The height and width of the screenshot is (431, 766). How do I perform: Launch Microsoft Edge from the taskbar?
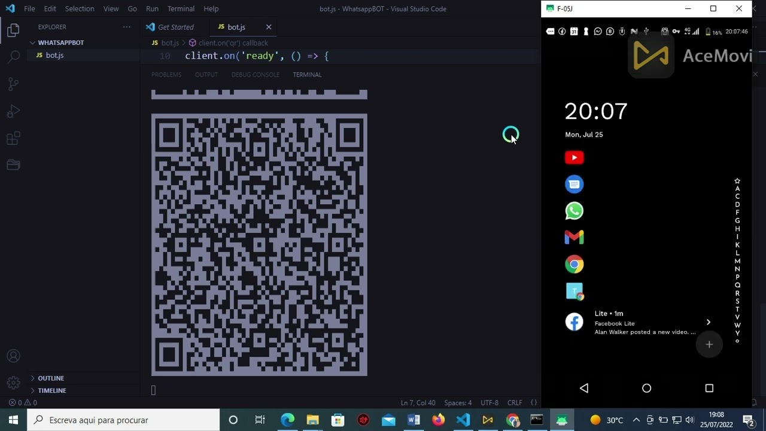click(288, 420)
